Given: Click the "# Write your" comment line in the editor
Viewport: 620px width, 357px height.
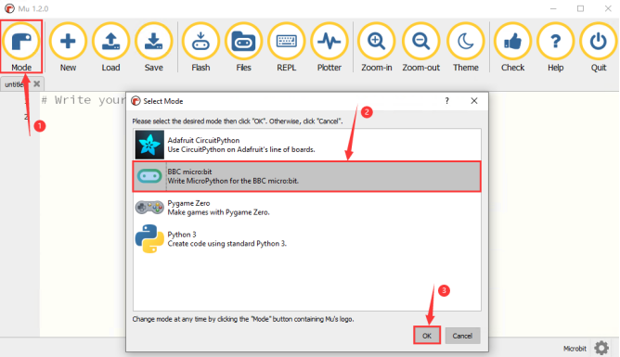Looking at the screenshot, I should [84, 100].
